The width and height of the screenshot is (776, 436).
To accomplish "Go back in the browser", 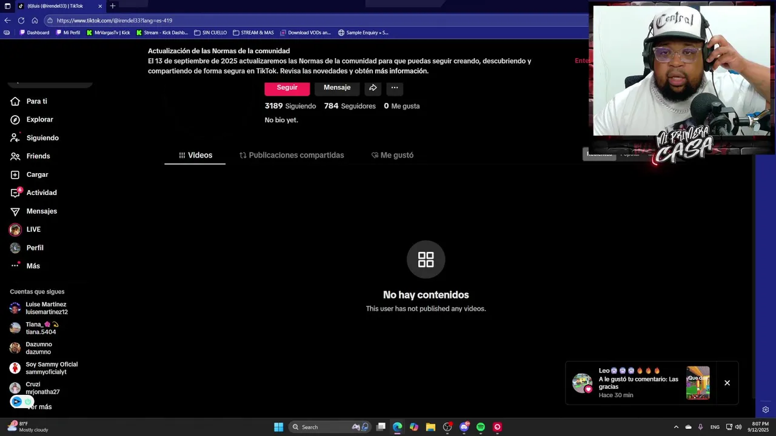I will pos(7,20).
